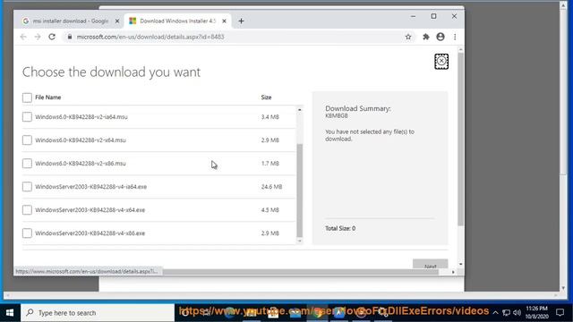Show hidden system tray icons chevron
Viewport: 573px width, 322px height.
(495, 312)
